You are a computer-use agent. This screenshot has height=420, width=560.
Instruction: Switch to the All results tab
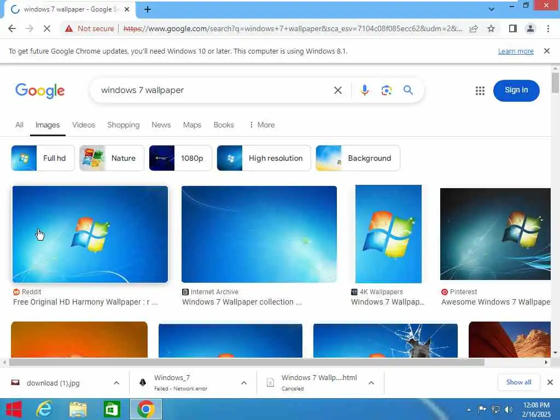(x=19, y=125)
